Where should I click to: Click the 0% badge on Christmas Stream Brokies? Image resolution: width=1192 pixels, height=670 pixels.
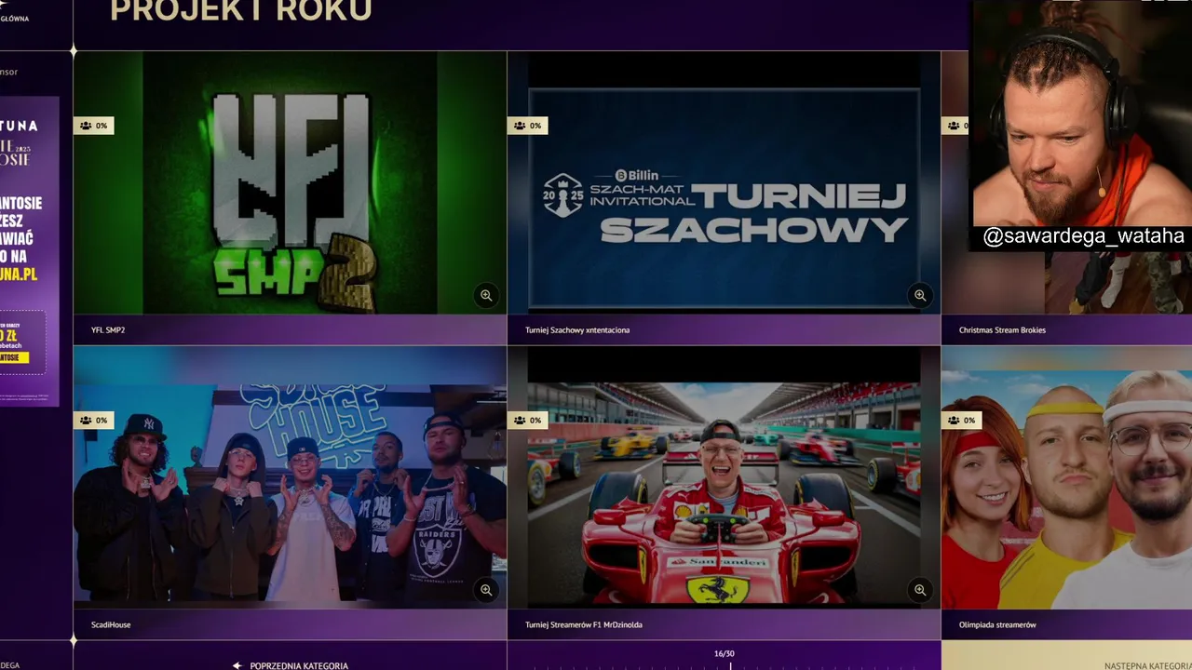coord(956,126)
